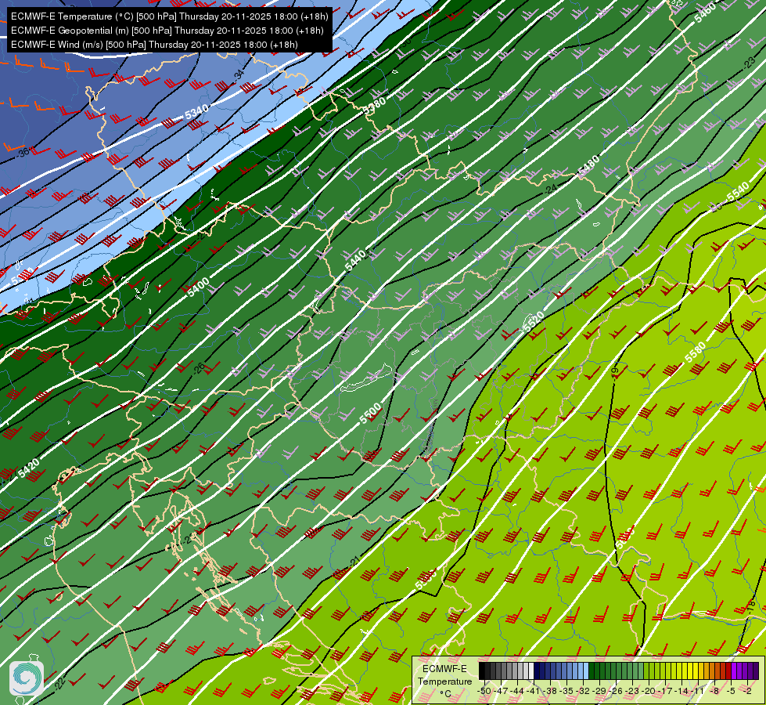This screenshot has height=705, width=766.
Task: Click the 5520 geopotential contour label
Action: pos(534,321)
